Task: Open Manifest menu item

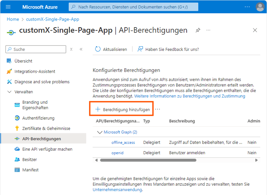Action: point(30,170)
